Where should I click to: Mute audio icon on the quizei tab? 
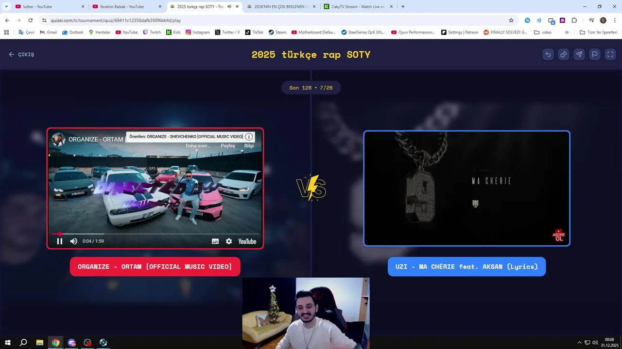pyautogui.click(x=229, y=7)
